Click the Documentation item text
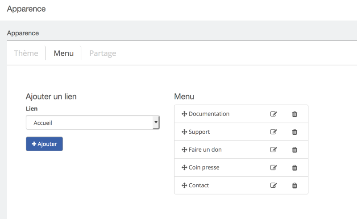 tap(209, 114)
